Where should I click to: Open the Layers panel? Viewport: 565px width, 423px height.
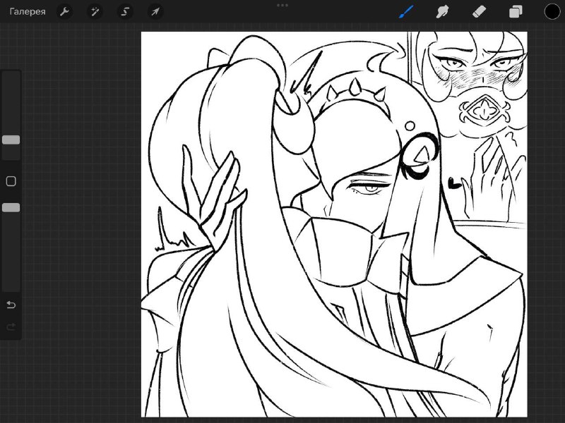pos(516,12)
